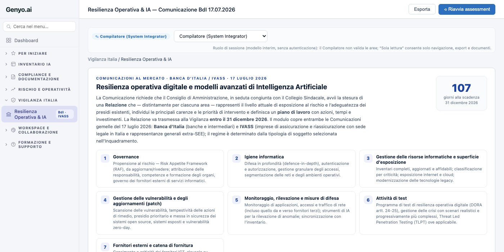The image size is (504, 252).
Task: Open the Per Iniziare menu section
Action: click(x=39, y=53)
